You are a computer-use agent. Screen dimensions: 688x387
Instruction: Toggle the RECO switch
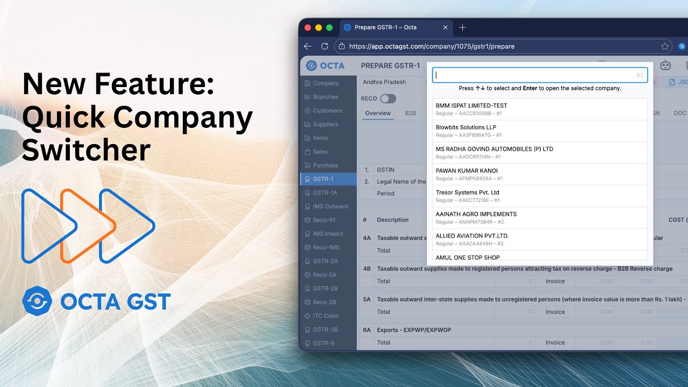pyautogui.click(x=388, y=98)
